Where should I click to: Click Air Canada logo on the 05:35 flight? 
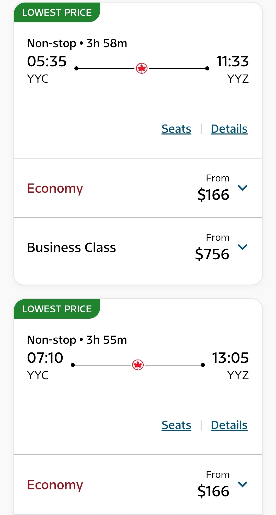142,68
